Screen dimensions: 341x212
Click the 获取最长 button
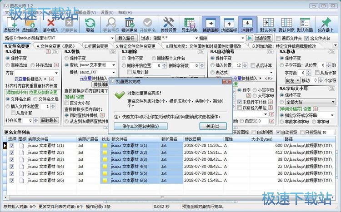50,120
